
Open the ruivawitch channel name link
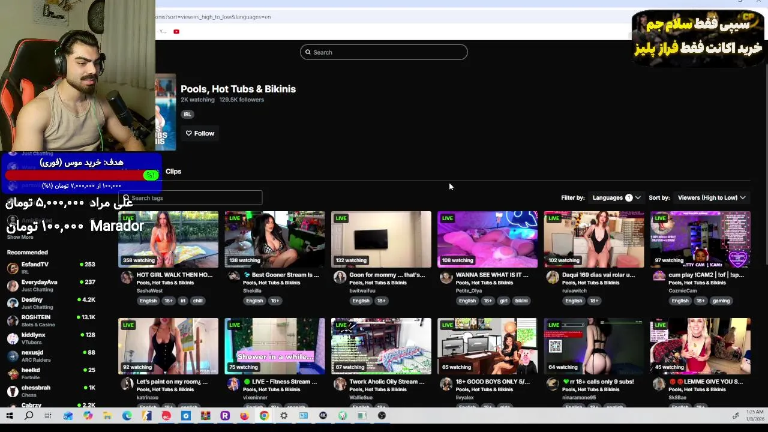click(575, 290)
